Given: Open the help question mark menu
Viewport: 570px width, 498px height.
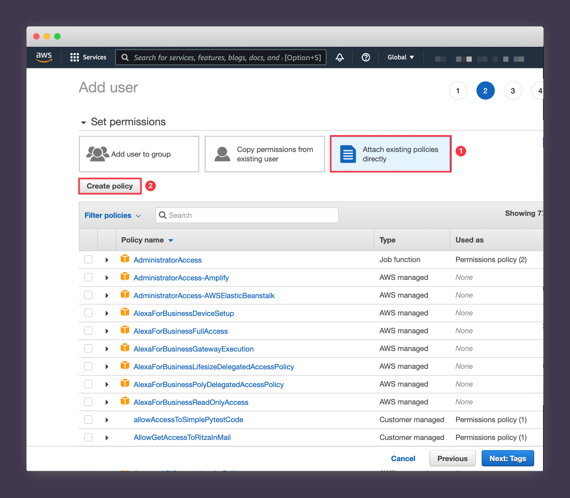Looking at the screenshot, I should pyautogui.click(x=365, y=57).
